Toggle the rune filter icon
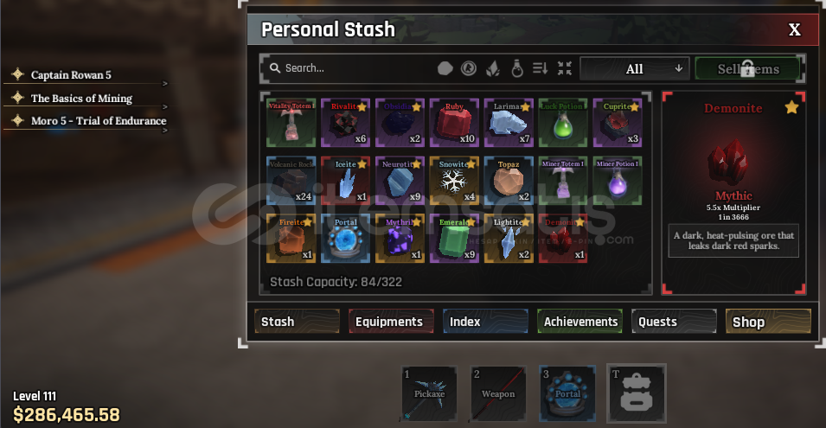Screen dimensions: 826x428 point(469,68)
